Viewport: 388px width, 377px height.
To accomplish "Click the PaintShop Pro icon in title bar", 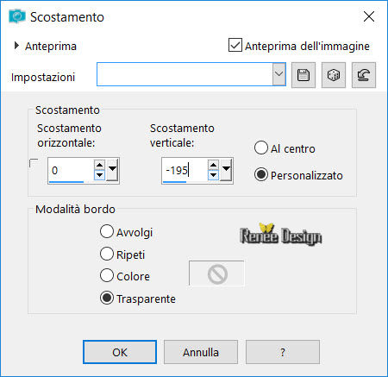I will (16, 16).
